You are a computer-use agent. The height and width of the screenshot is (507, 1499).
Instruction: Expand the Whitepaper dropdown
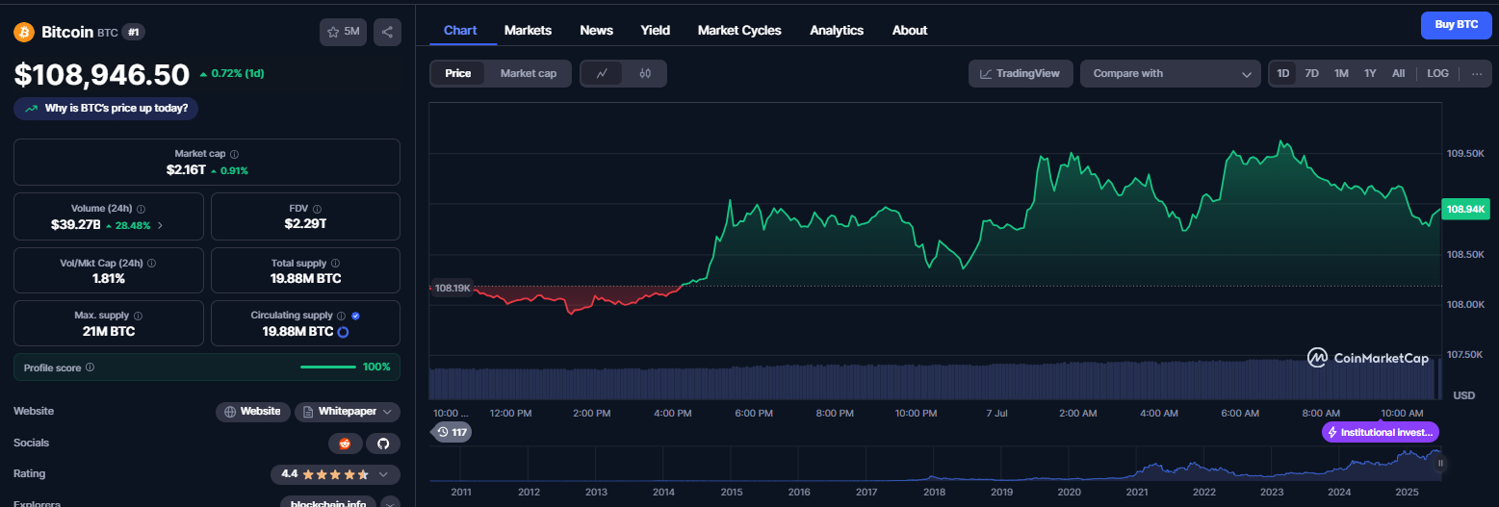coord(348,412)
